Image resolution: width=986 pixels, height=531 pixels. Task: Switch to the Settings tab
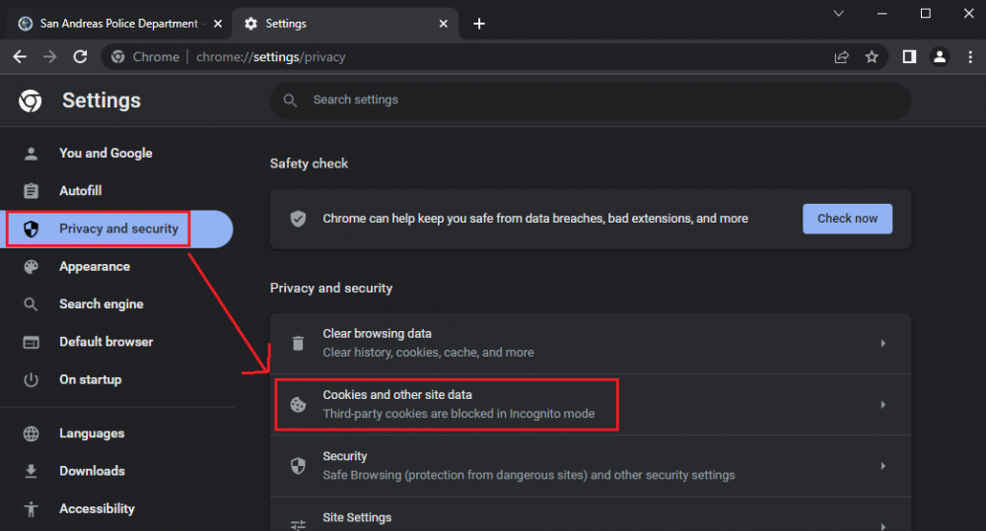[x=345, y=24]
